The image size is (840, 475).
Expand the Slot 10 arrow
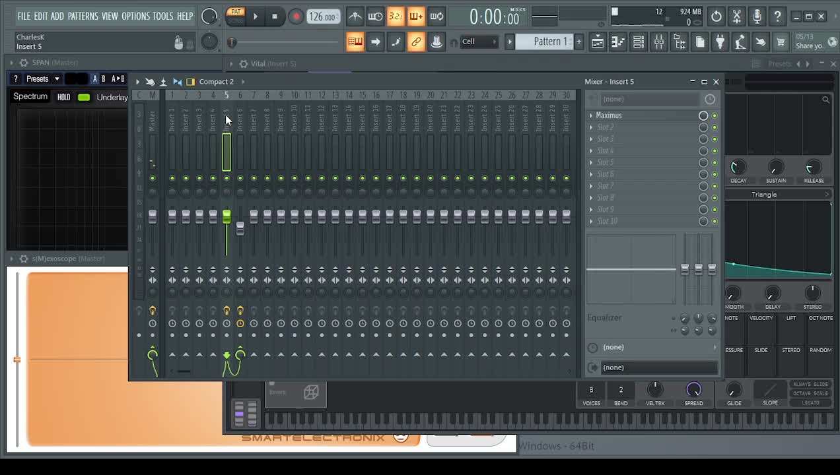[x=591, y=221]
